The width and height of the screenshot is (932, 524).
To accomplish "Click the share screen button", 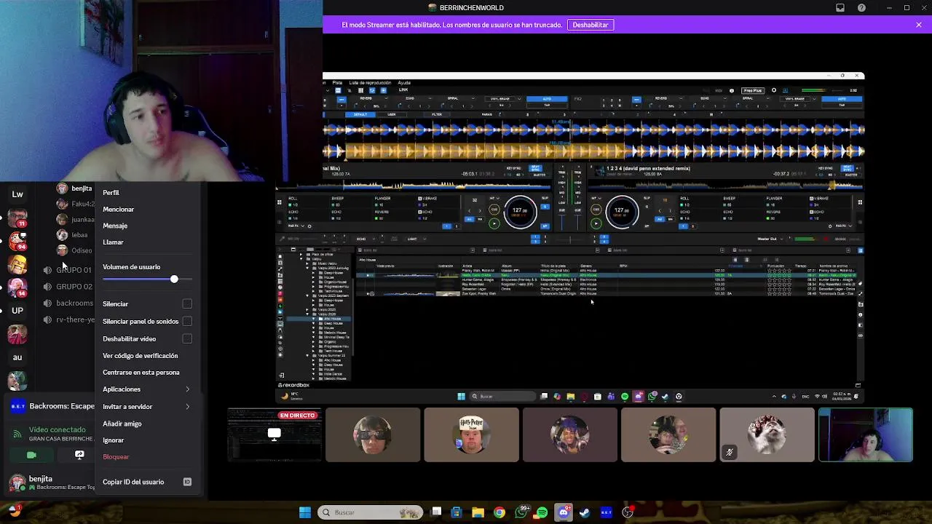I will [79, 454].
